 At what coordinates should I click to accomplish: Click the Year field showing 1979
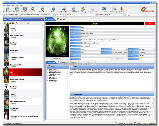[90, 53]
